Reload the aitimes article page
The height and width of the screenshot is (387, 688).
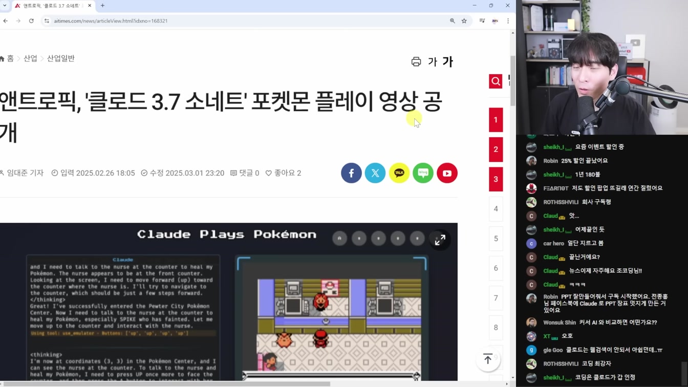coord(31,21)
